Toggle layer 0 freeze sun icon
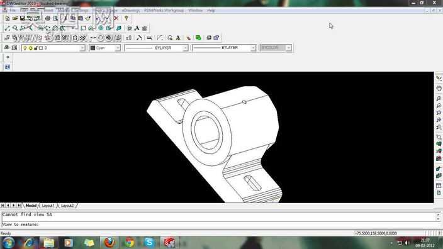443x249 pixels. 30,48
